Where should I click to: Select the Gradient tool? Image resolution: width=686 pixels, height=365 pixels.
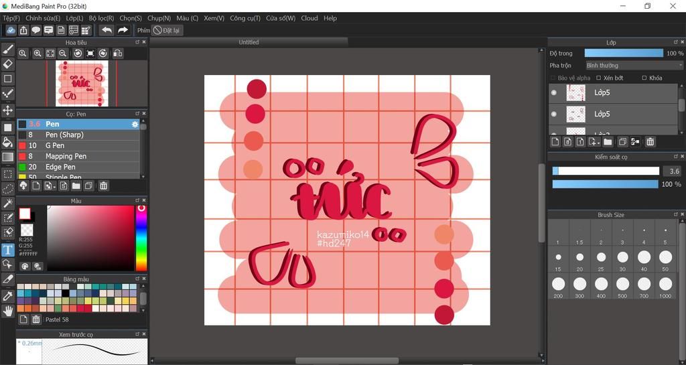point(8,157)
